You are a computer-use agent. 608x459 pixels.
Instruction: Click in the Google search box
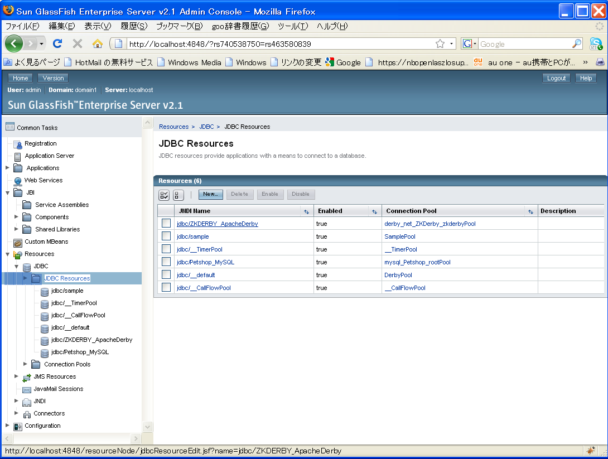525,44
